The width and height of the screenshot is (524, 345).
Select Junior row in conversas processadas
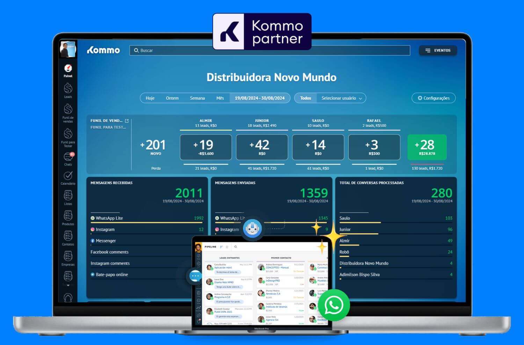(396, 229)
